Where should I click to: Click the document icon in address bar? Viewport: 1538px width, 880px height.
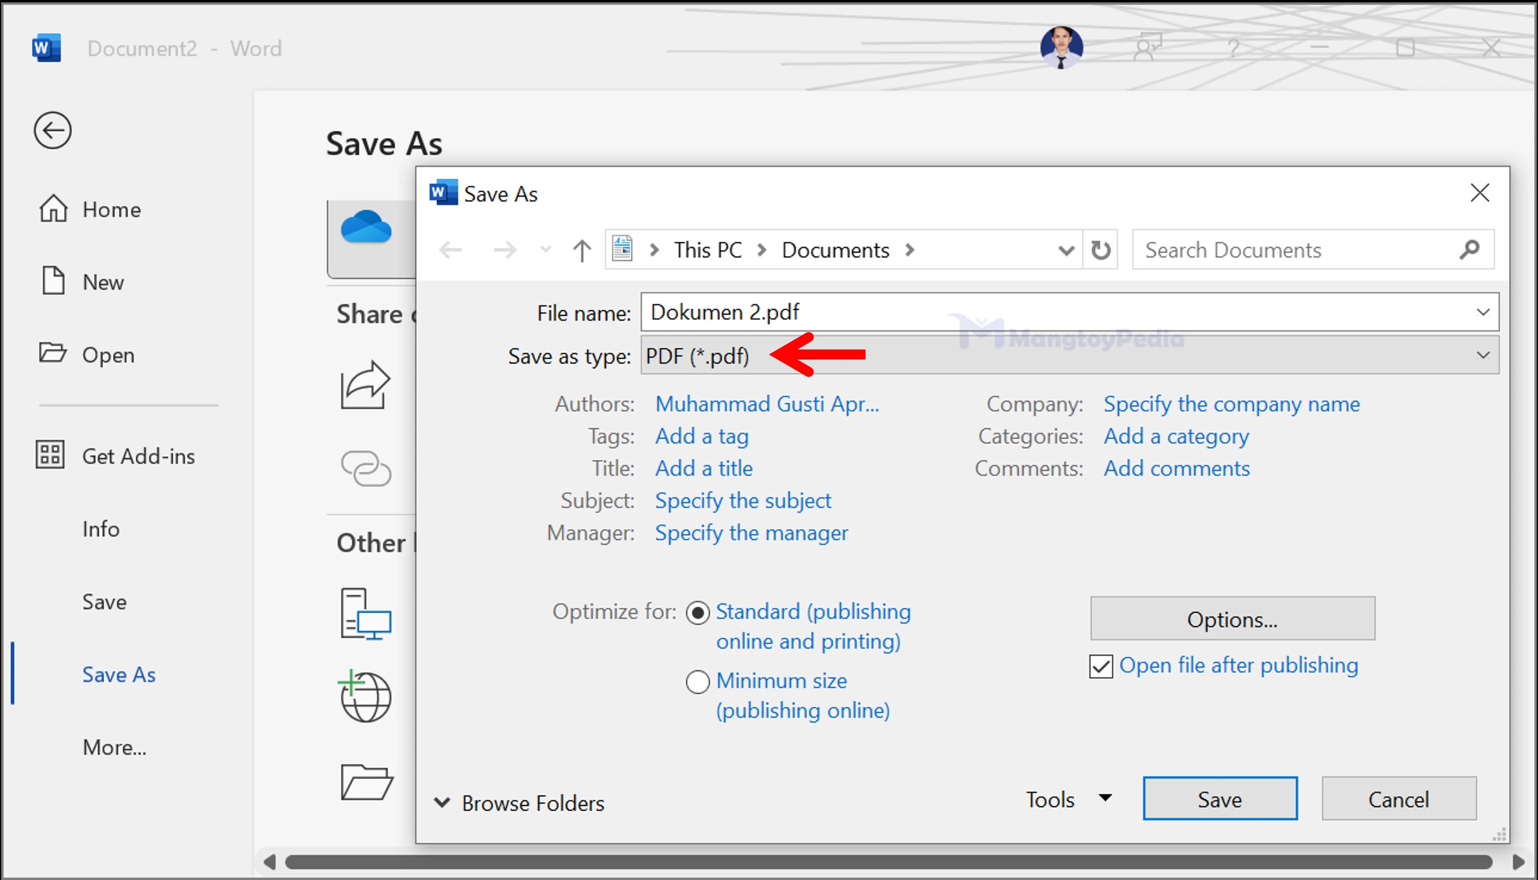622,249
